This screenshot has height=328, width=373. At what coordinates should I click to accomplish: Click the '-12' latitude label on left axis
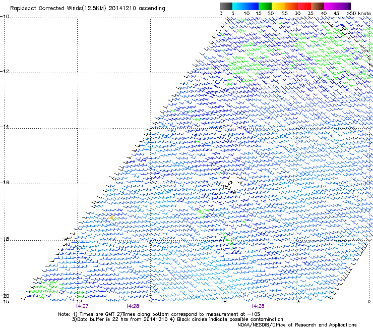[x=5, y=72]
